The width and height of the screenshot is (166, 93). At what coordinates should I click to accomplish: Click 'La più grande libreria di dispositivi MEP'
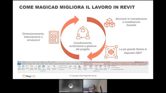pos(133,51)
